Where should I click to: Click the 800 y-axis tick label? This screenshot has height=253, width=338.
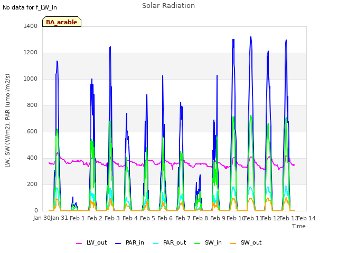[x=32, y=105]
